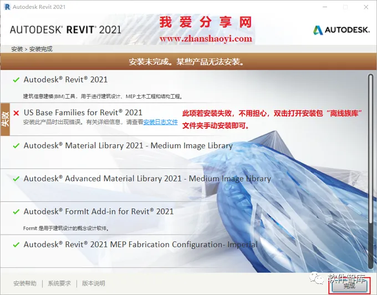377x295 pixels.
Task: Open 系统要求 system requirements link
Action: tap(59, 283)
